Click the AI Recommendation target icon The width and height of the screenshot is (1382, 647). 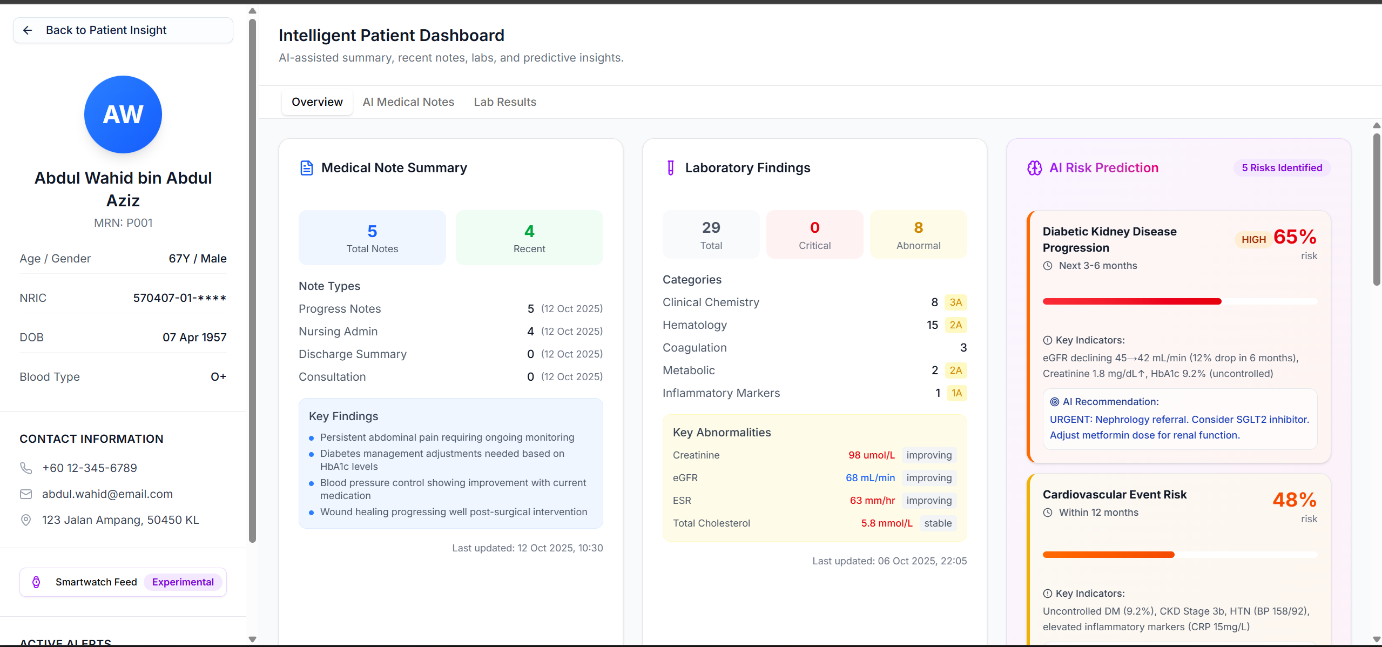pos(1054,401)
